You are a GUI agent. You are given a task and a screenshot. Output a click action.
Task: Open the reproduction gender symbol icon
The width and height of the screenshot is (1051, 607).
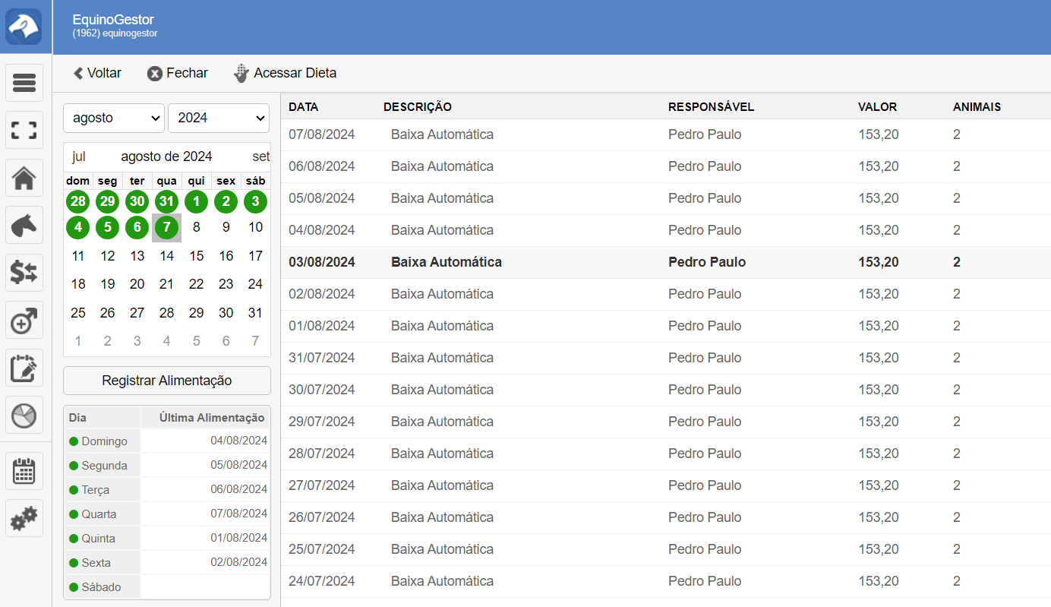[x=24, y=320]
